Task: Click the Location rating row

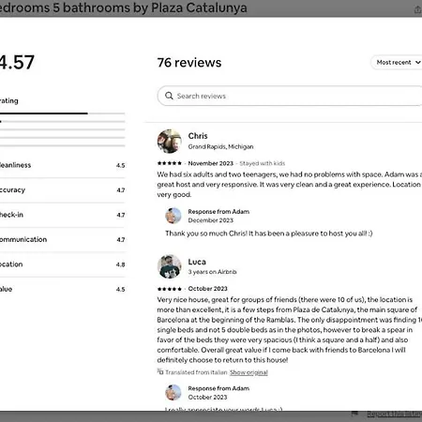Action: pos(63,264)
